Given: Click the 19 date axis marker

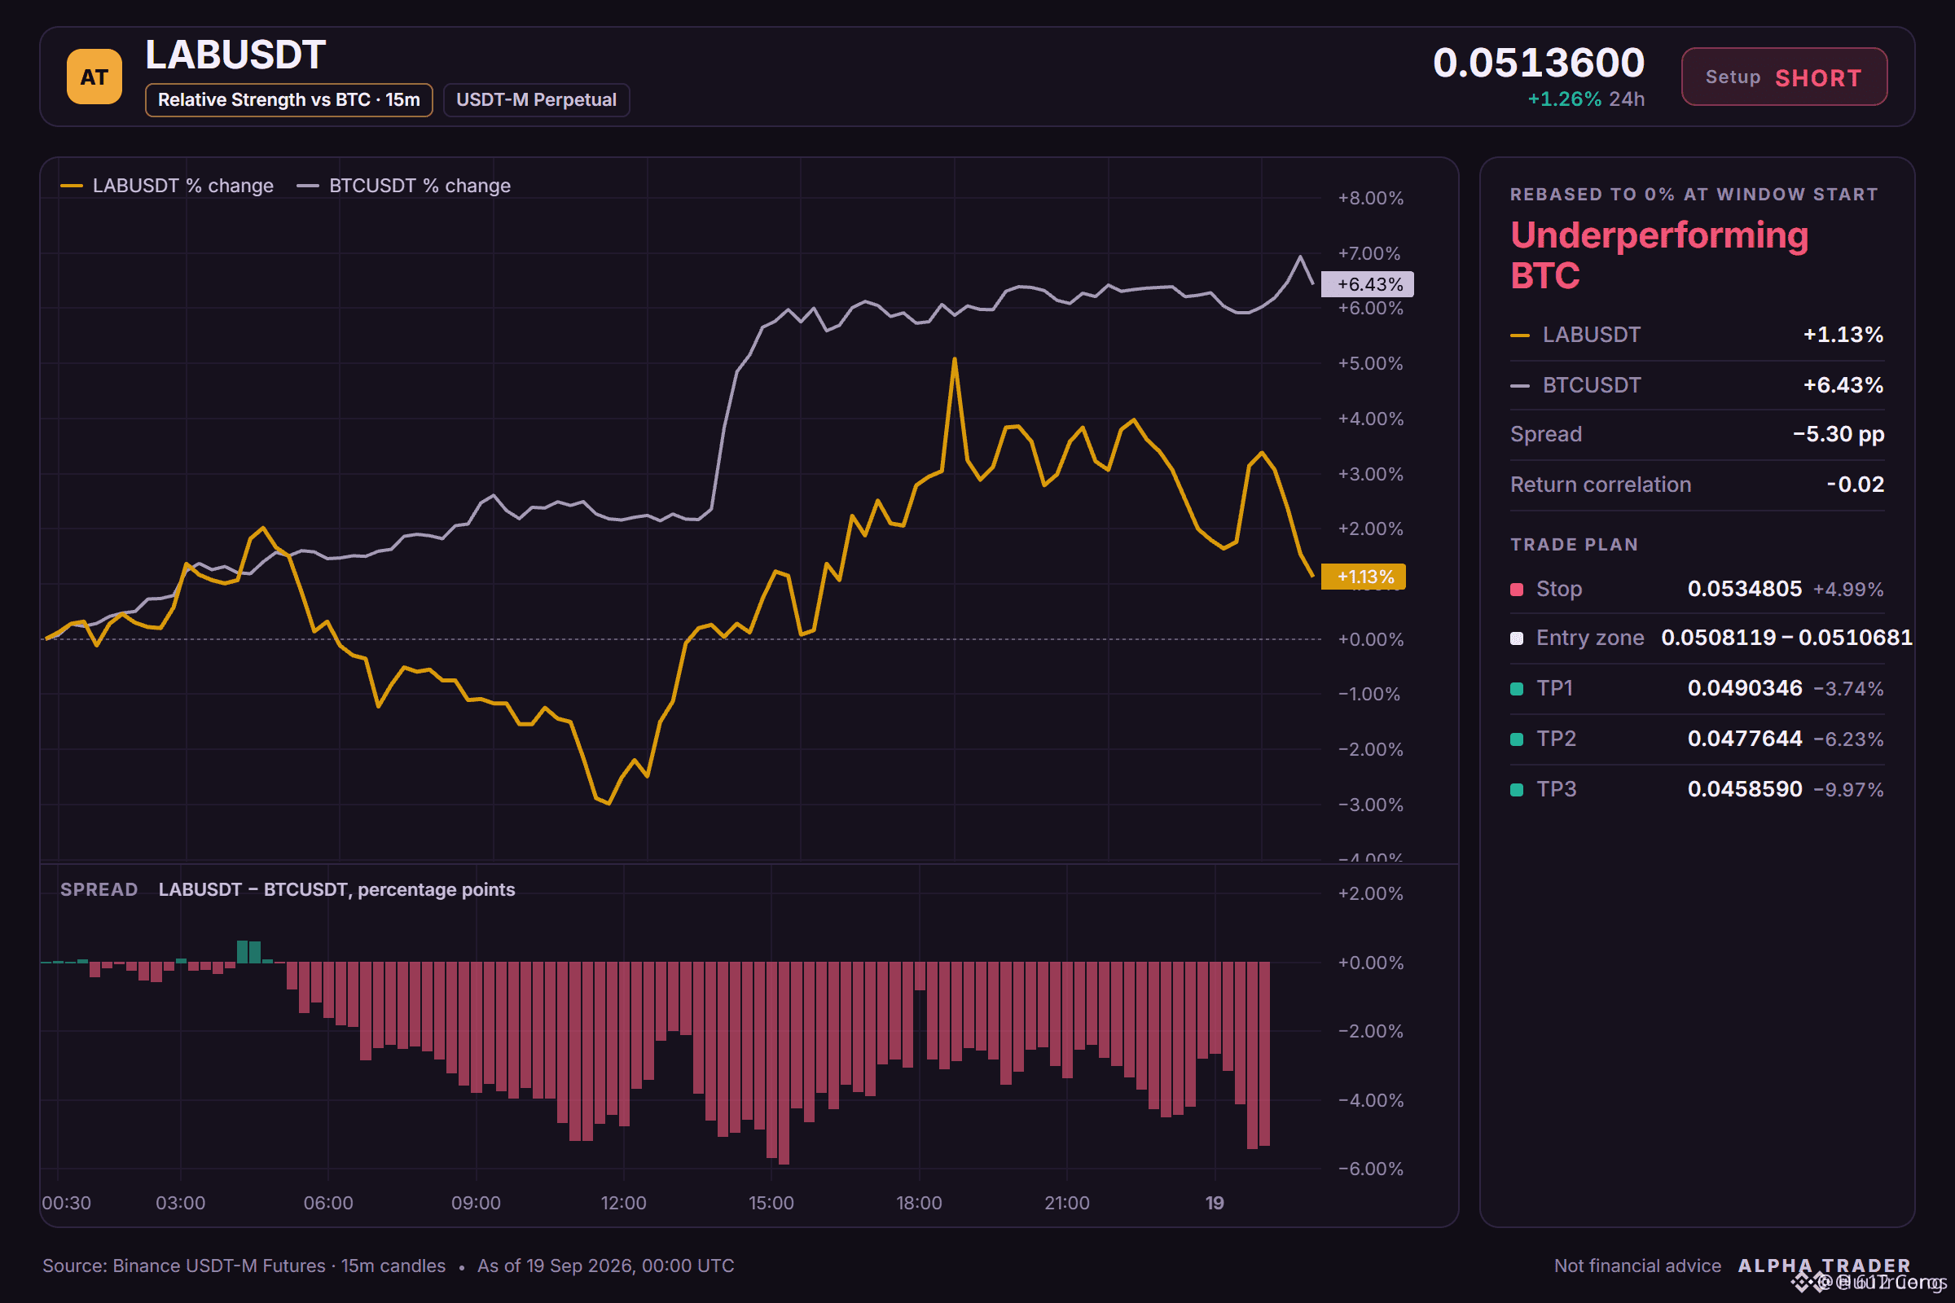Looking at the screenshot, I should [1215, 1203].
